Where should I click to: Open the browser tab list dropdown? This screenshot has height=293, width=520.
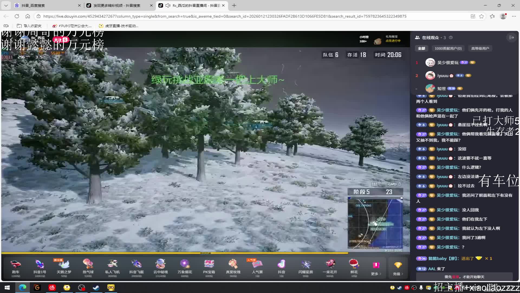(x=6, y=5)
